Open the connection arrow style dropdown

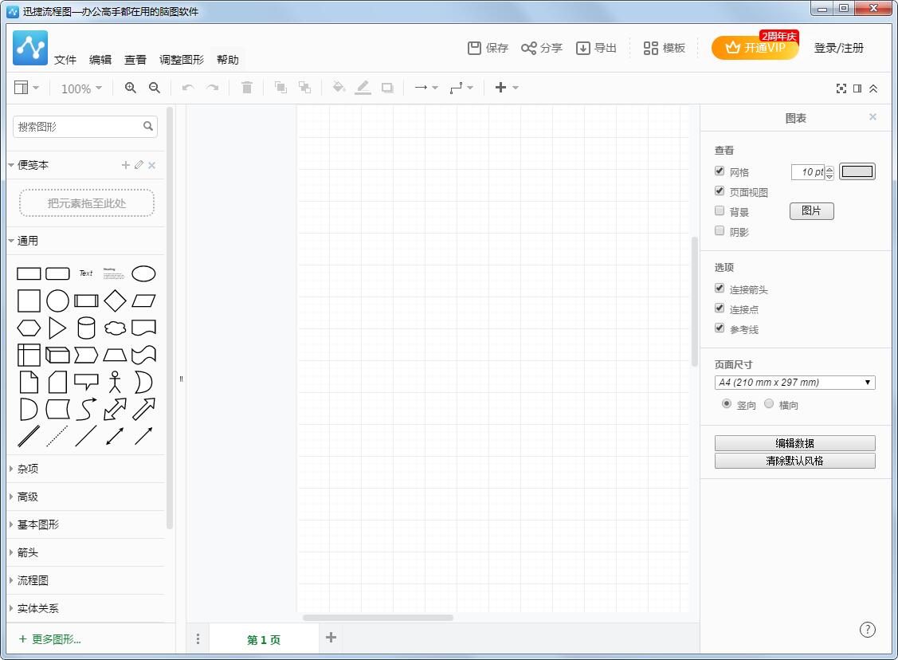[426, 88]
